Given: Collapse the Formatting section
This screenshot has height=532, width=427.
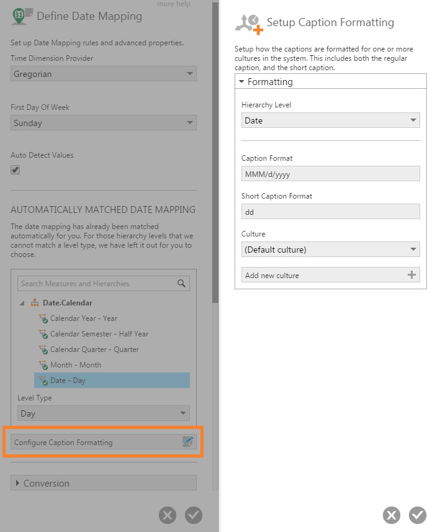Looking at the screenshot, I should click(x=241, y=81).
